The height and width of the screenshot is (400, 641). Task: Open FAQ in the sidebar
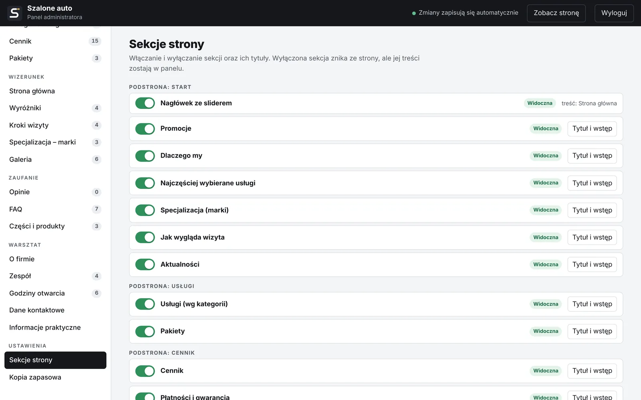click(x=55, y=209)
